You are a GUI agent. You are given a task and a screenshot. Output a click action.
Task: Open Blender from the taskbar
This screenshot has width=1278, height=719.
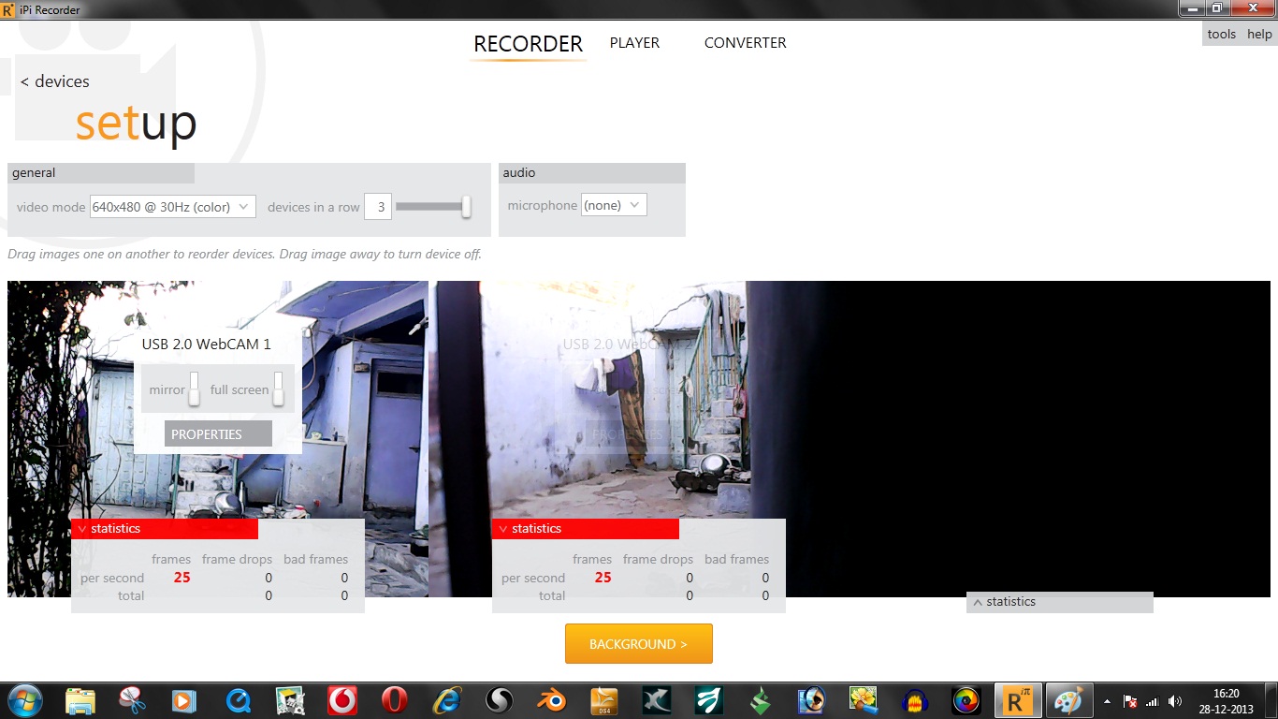coord(552,700)
